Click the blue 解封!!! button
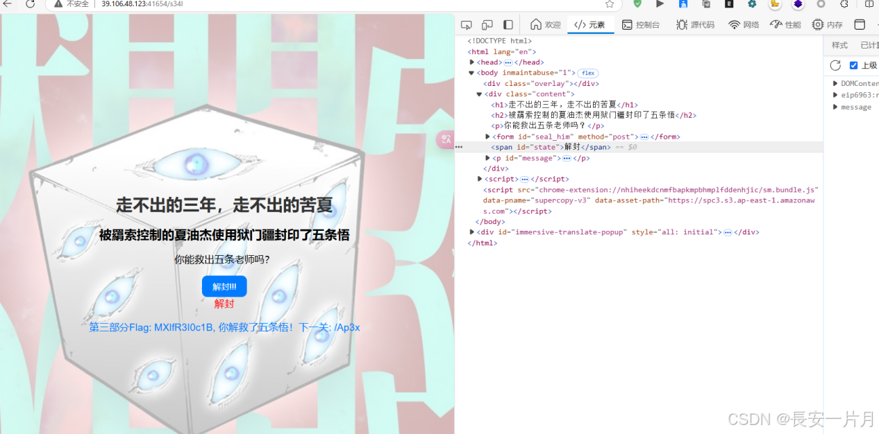The width and height of the screenshot is (879, 434). (x=224, y=286)
